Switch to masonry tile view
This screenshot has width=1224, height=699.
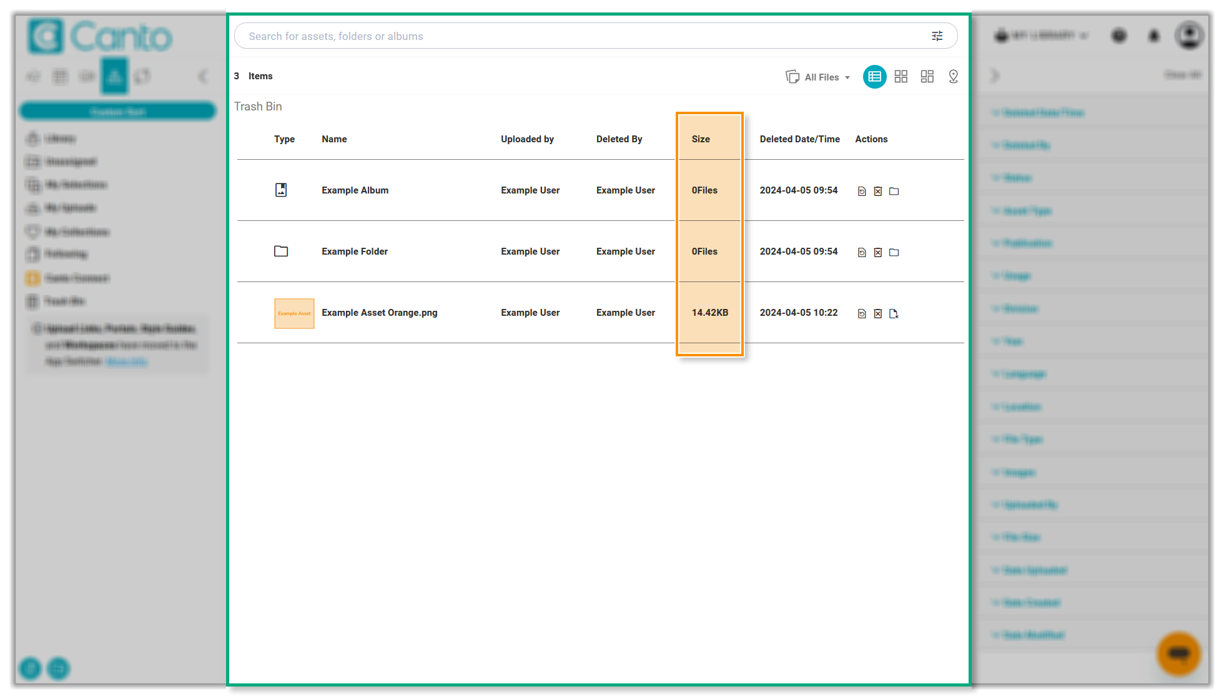pyautogui.click(x=927, y=77)
